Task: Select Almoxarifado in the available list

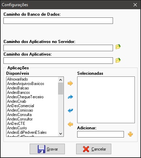Action: click(x=17, y=79)
